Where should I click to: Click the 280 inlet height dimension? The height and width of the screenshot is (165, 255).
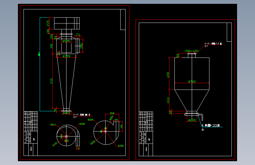[81, 46]
